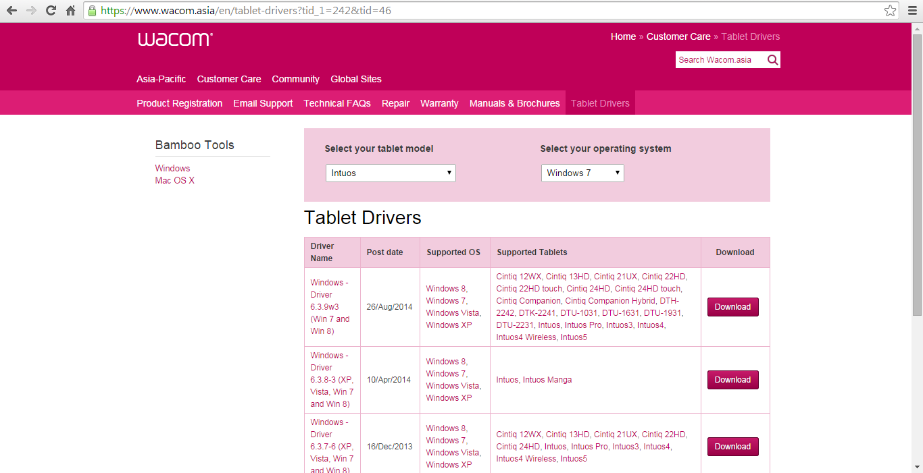Image resolution: width=923 pixels, height=473 pixels.
Task: Reload the page with the refresh icon
Action: pos(51,11)
